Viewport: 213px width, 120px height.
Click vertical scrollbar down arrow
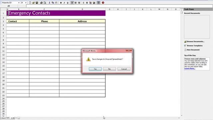click(182, 115)
